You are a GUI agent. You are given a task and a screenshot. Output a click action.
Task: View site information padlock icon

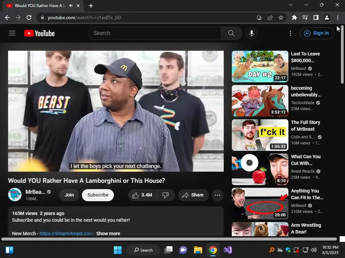pyautogui.click(x=42, y=17)
